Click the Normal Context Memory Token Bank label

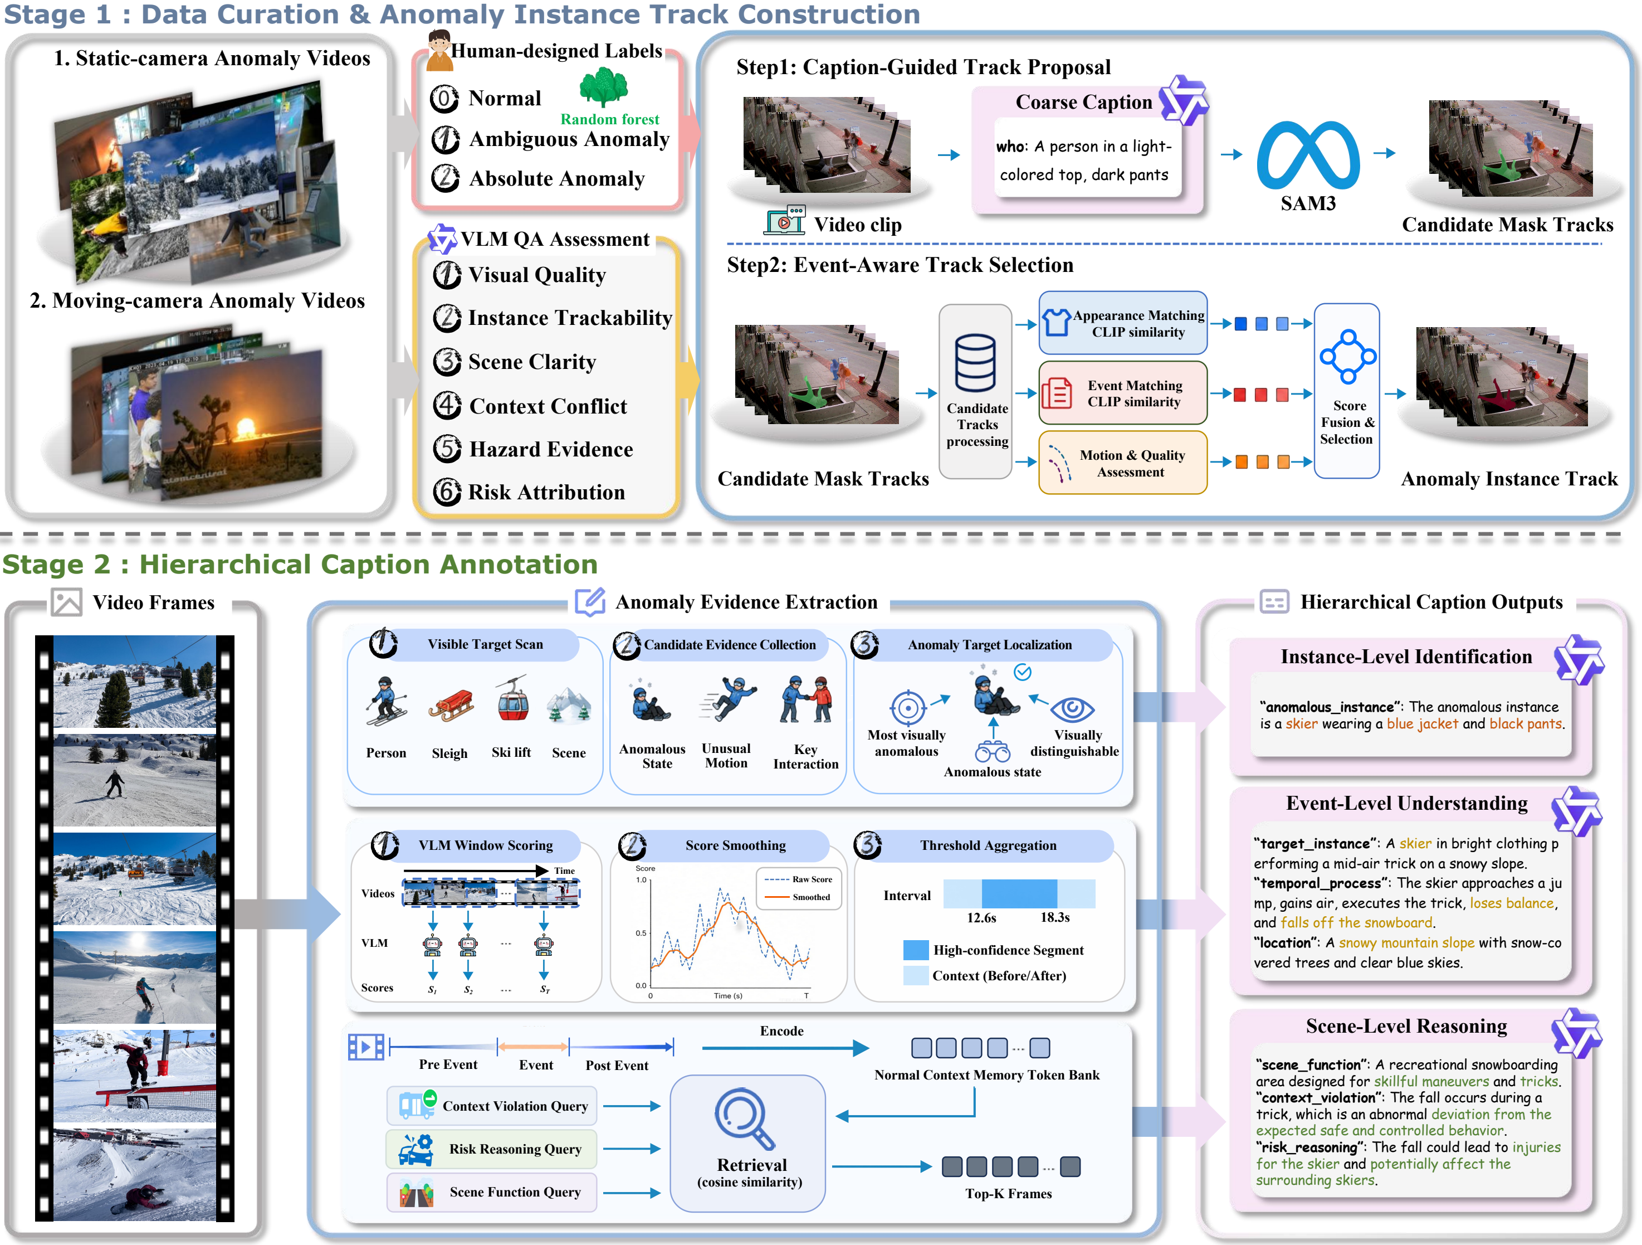click(x=986, y=1075)
